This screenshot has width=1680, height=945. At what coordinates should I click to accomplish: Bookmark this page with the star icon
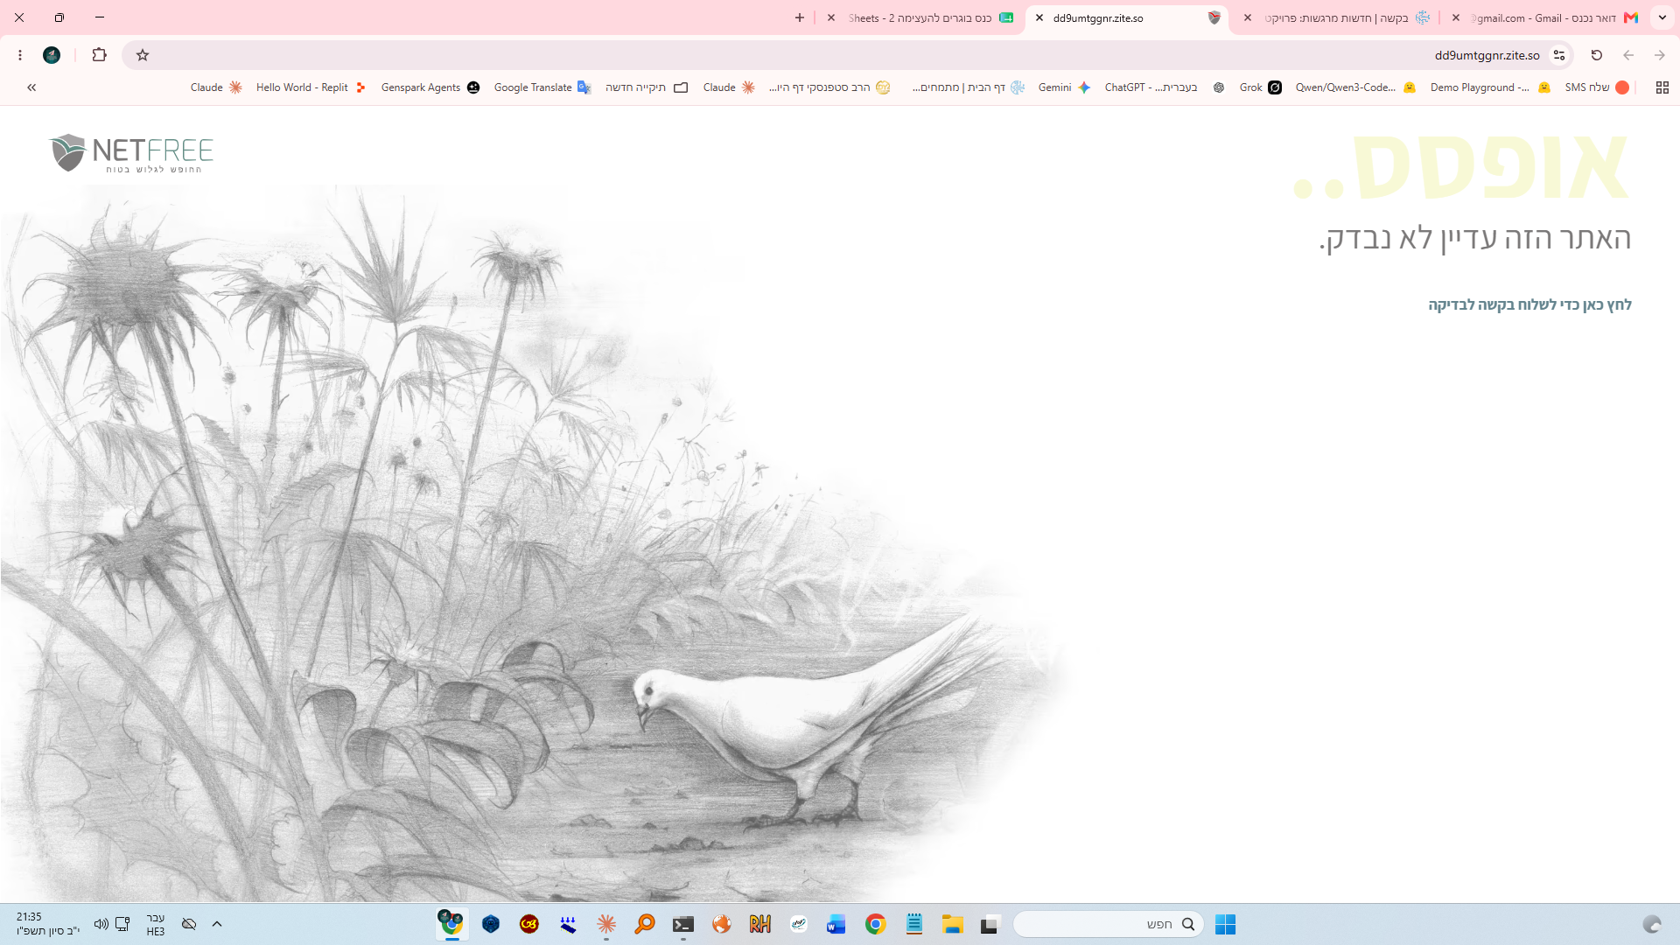[143, 55]
